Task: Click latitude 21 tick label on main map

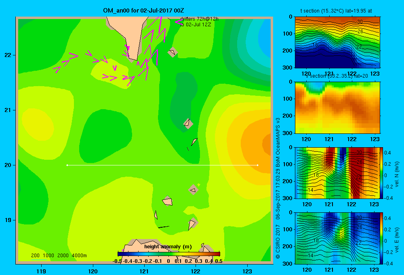Action: (x=8, y=110)
